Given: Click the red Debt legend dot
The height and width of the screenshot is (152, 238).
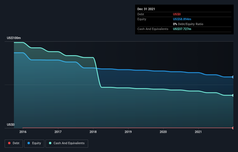Looking at the screenshot, I should pos(9,143).
